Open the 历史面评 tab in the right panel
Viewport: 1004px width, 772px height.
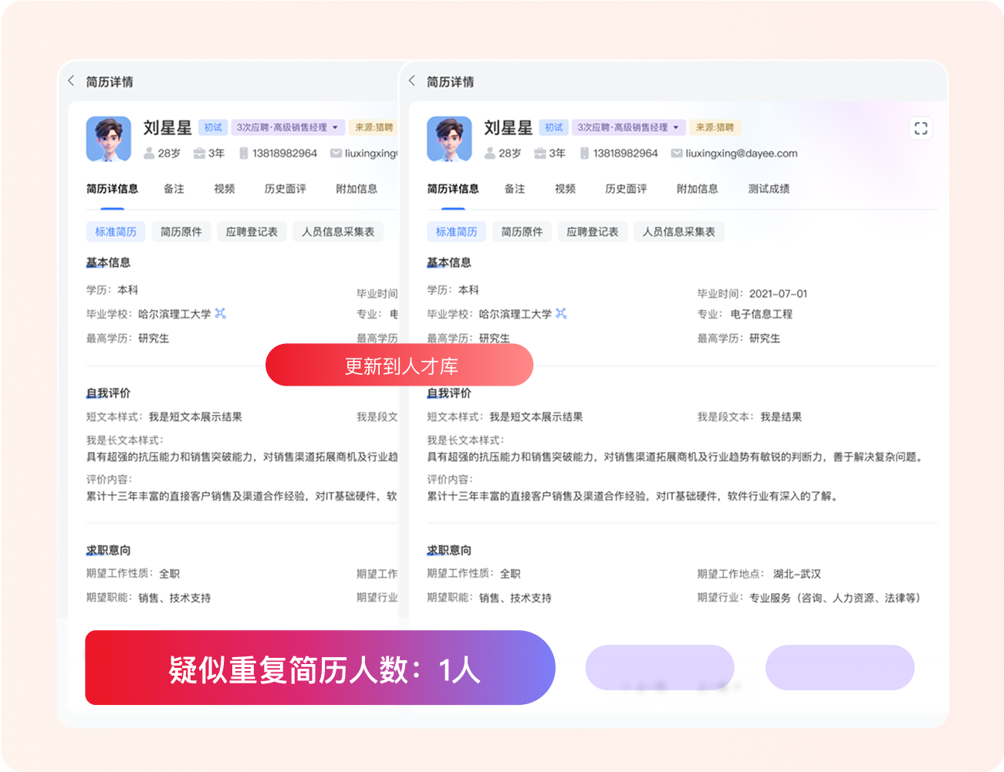click(x=626, y=189)
